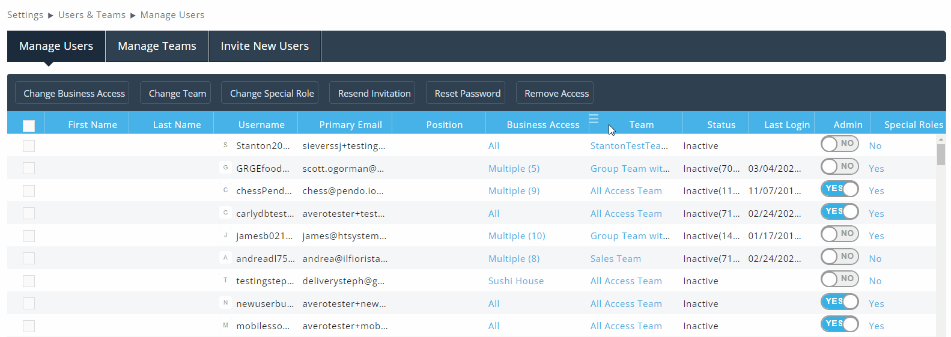951x337 pixels.
Task: Expand Multiple (8) business access for andreadl75
Action: [514, 259]
